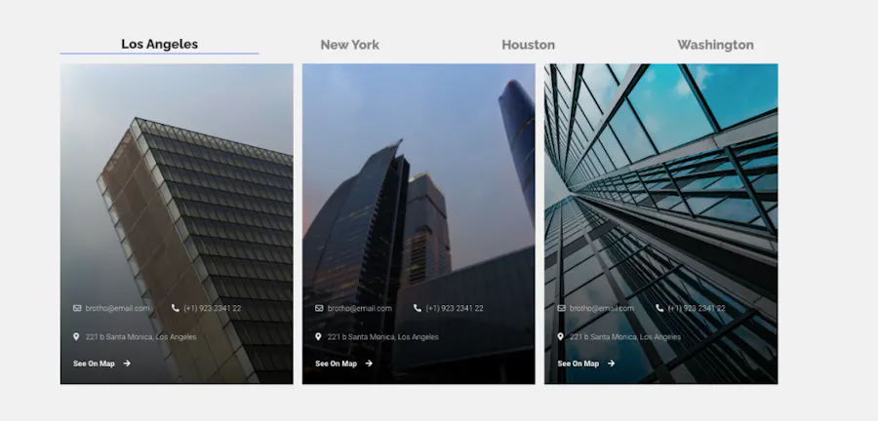
Task: Click brotho@email.com on middle skyscraper card
Action: [x=359, y=308]
